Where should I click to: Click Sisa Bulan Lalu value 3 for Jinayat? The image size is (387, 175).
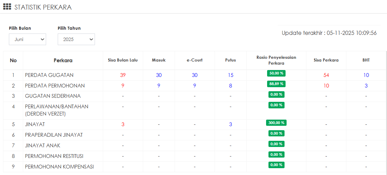(x=123, y=124)
